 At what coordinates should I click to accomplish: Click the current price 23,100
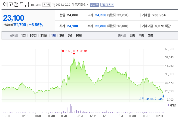pyautogui.click(x=14, y=18)
